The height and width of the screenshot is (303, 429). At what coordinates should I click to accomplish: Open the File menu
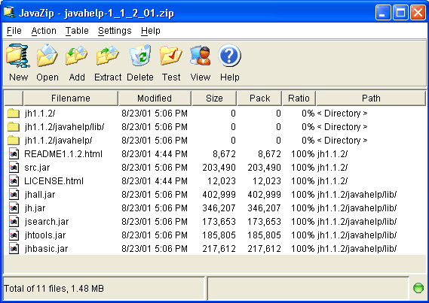point(14,31)
